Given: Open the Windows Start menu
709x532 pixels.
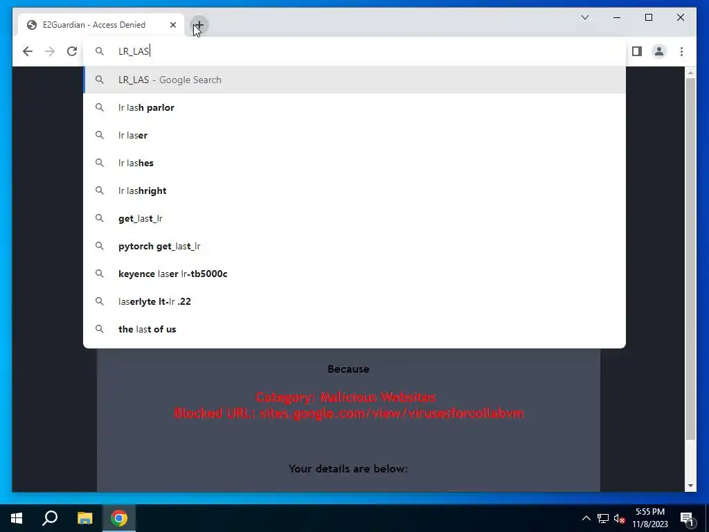Looking at the screenshot, I should point(17,518).
